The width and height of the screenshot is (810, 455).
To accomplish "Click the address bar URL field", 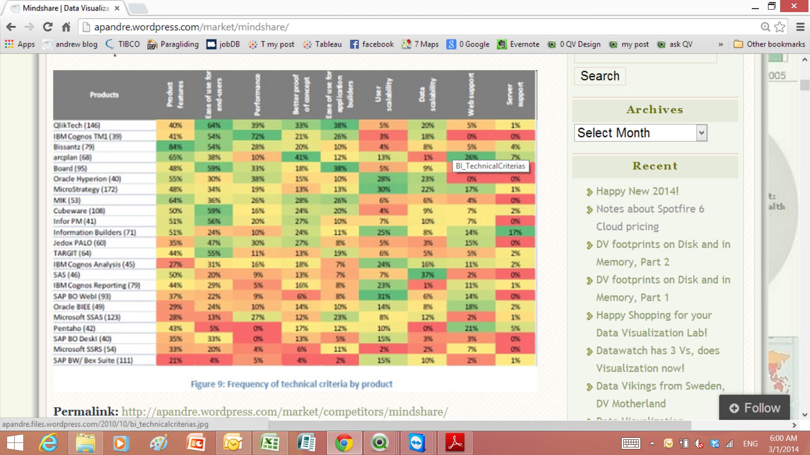I will 420,27.
